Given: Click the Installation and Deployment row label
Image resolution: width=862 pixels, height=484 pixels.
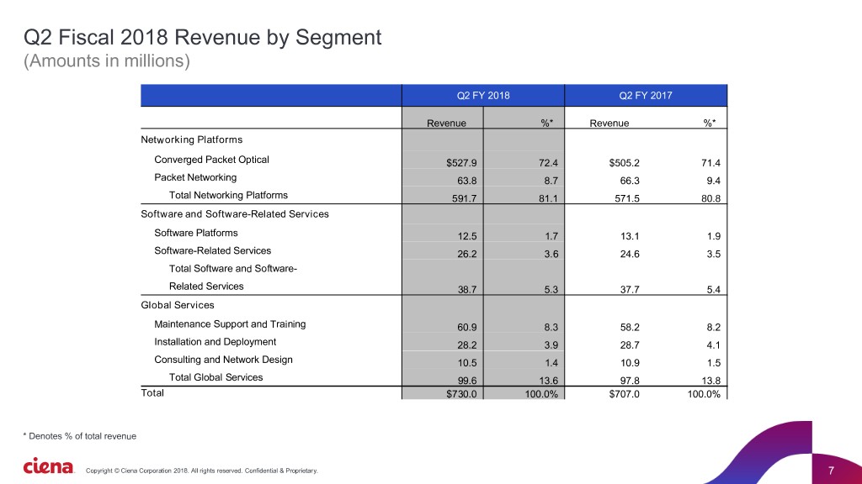Looking at the screenshot, I should click(x=215, y=342).
